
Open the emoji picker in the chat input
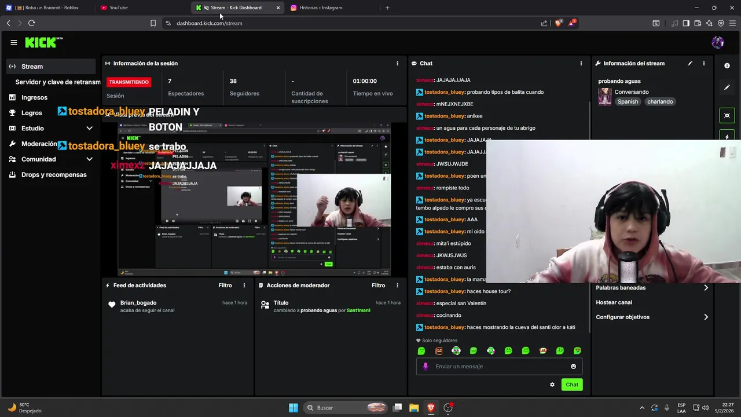pyautogui.click(x=574, y=366)
